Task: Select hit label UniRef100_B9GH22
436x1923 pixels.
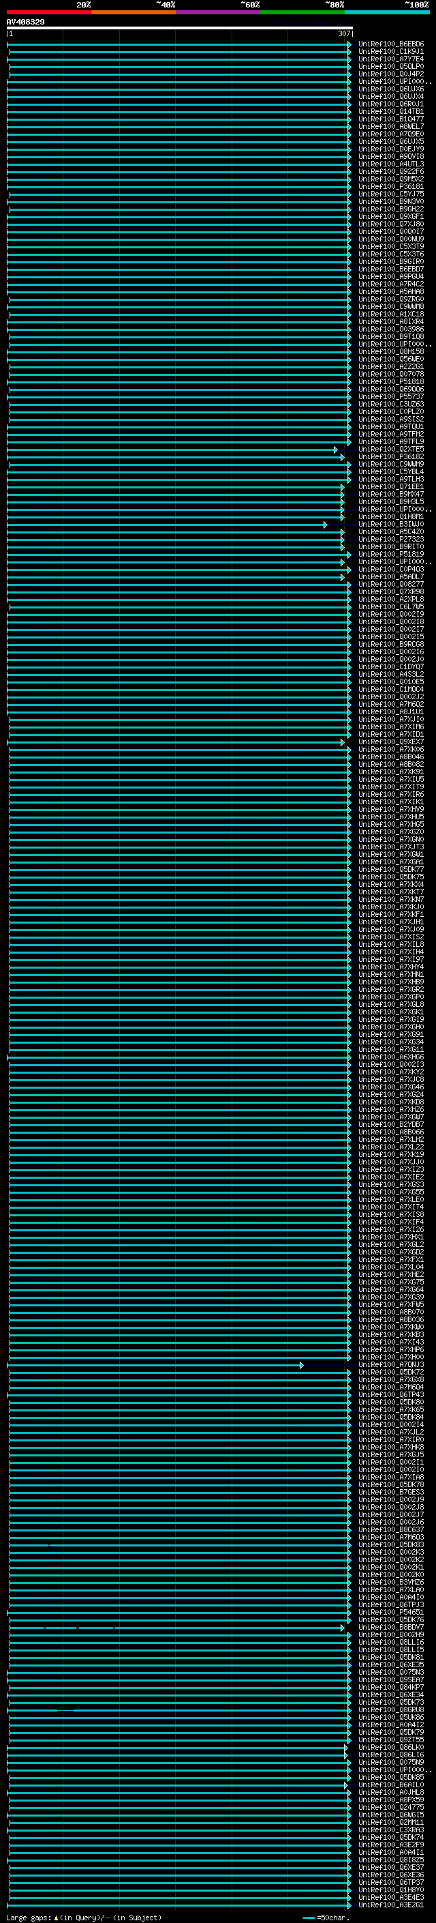Action: [x=391, y=209]
